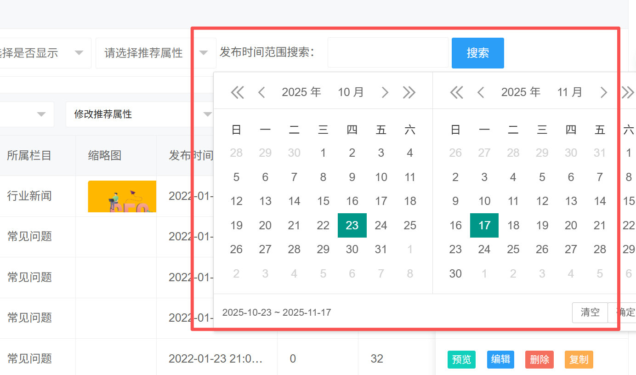Jump to next year in October calendar

(x=409, y=92)
